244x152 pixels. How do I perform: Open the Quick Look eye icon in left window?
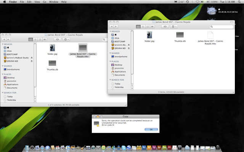coord(58,39)
